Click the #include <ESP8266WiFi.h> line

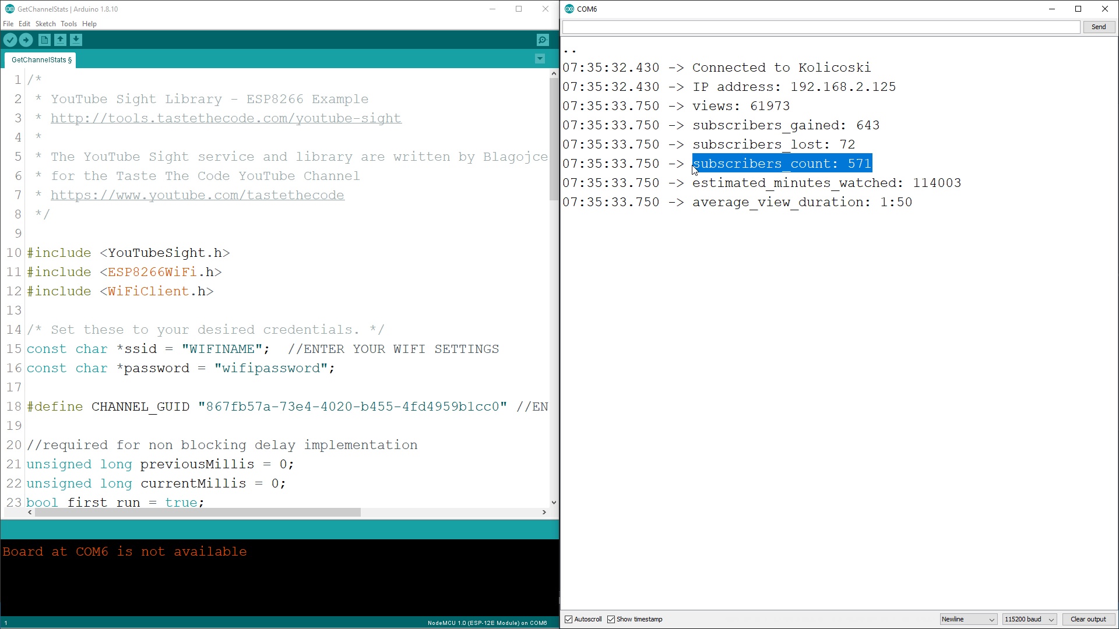coord(124,272)
